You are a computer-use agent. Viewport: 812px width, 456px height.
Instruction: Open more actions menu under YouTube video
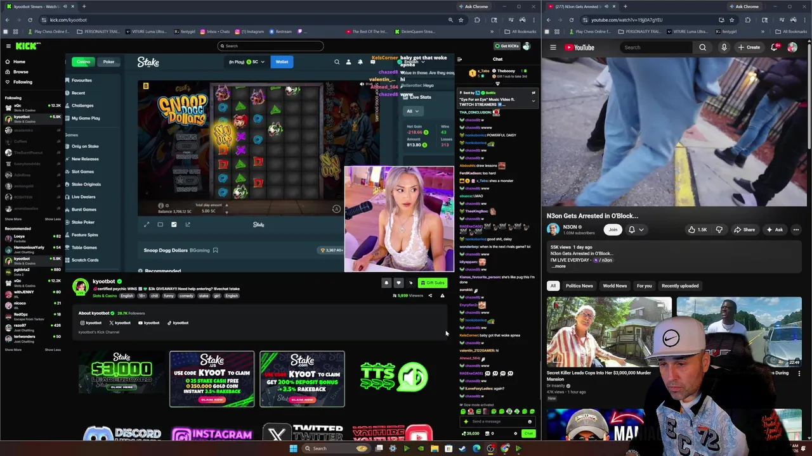pyautogui.click(x=796, y=230)
